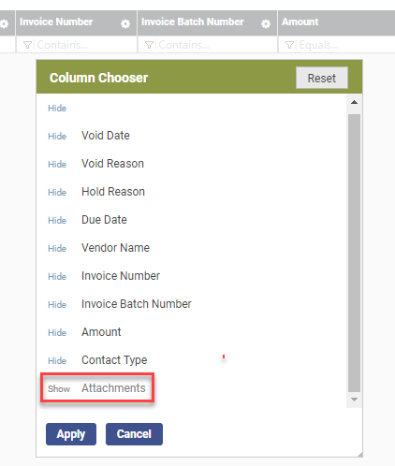Hide the Vendor Name column

(57, 249)
